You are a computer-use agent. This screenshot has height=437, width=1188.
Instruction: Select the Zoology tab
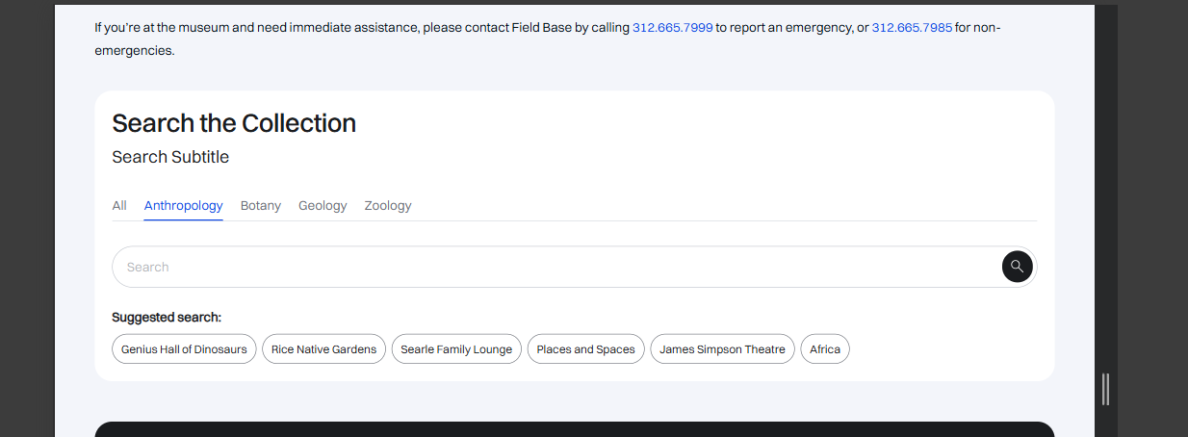(388, 206)
